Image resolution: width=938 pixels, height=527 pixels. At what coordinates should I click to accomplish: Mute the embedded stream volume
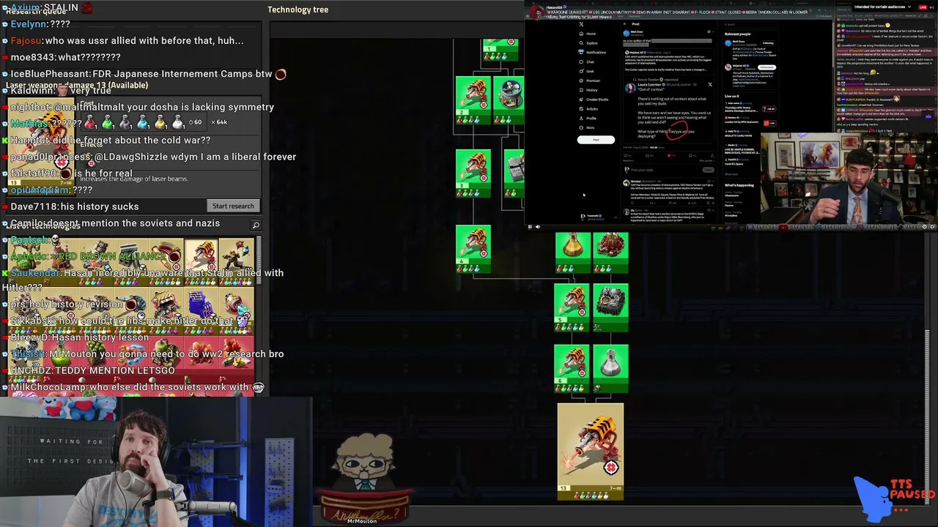click(x=538, y=227)
